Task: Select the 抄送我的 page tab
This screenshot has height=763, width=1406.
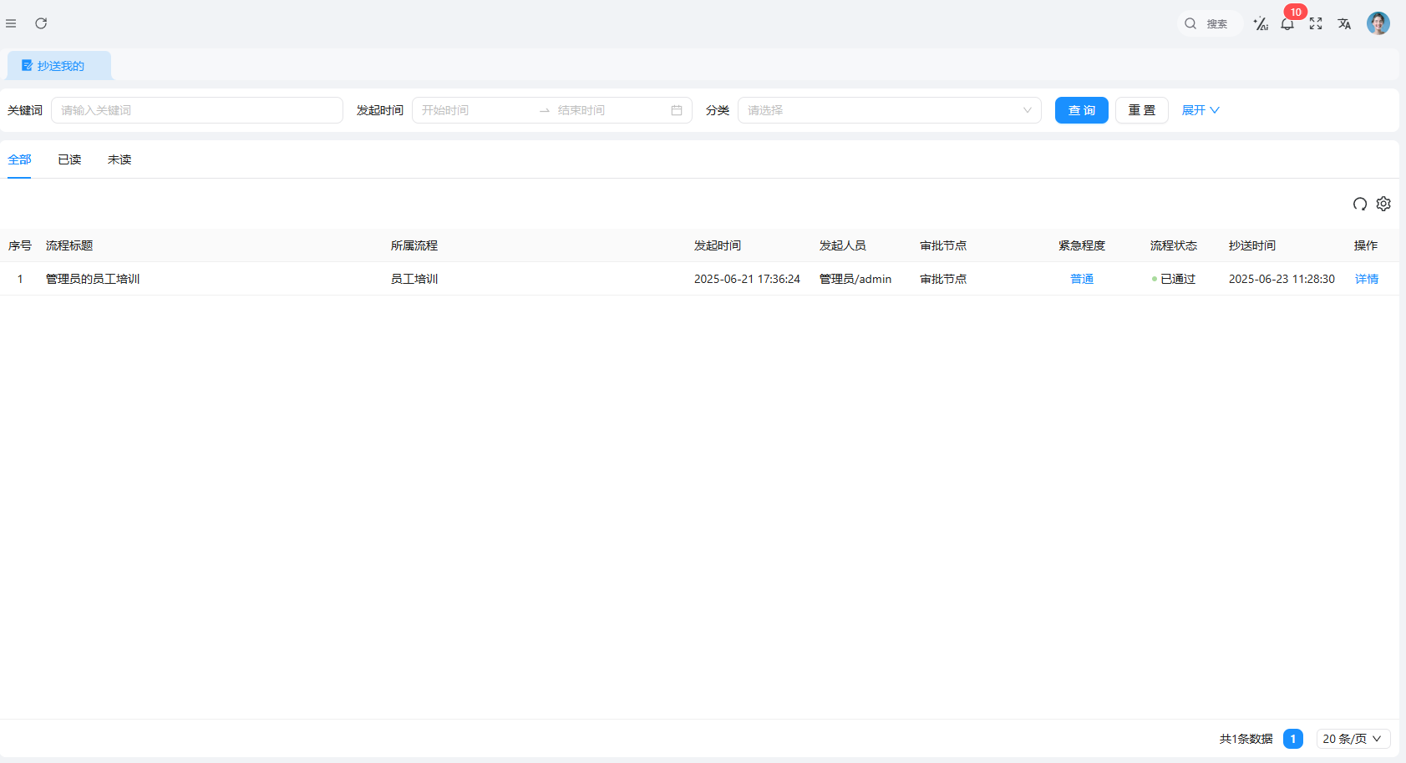Action: 59,66
